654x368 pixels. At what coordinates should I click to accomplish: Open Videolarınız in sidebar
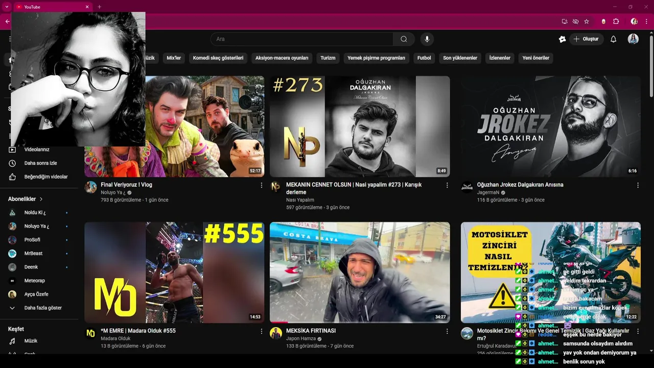pos(37,150)
